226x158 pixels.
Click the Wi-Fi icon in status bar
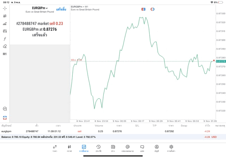212,2
